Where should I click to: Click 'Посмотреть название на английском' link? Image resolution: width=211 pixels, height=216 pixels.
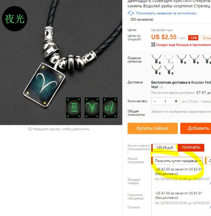click(166, 13)
